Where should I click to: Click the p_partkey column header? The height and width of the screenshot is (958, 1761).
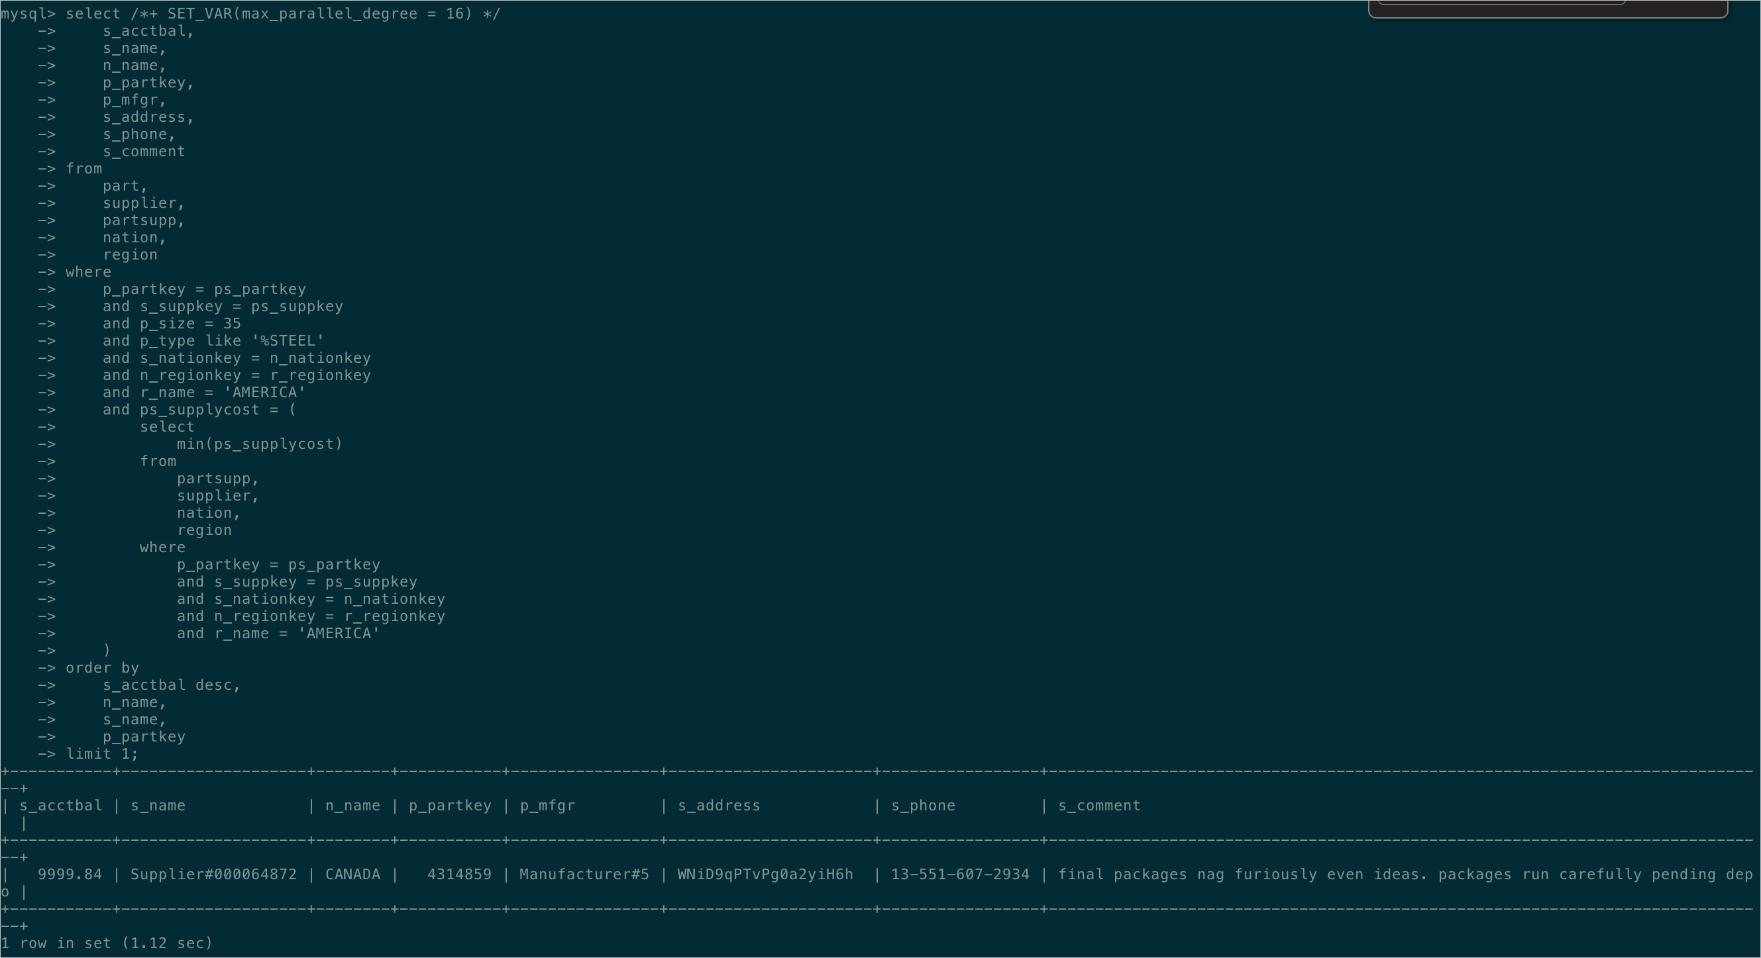tap(449, 805)
